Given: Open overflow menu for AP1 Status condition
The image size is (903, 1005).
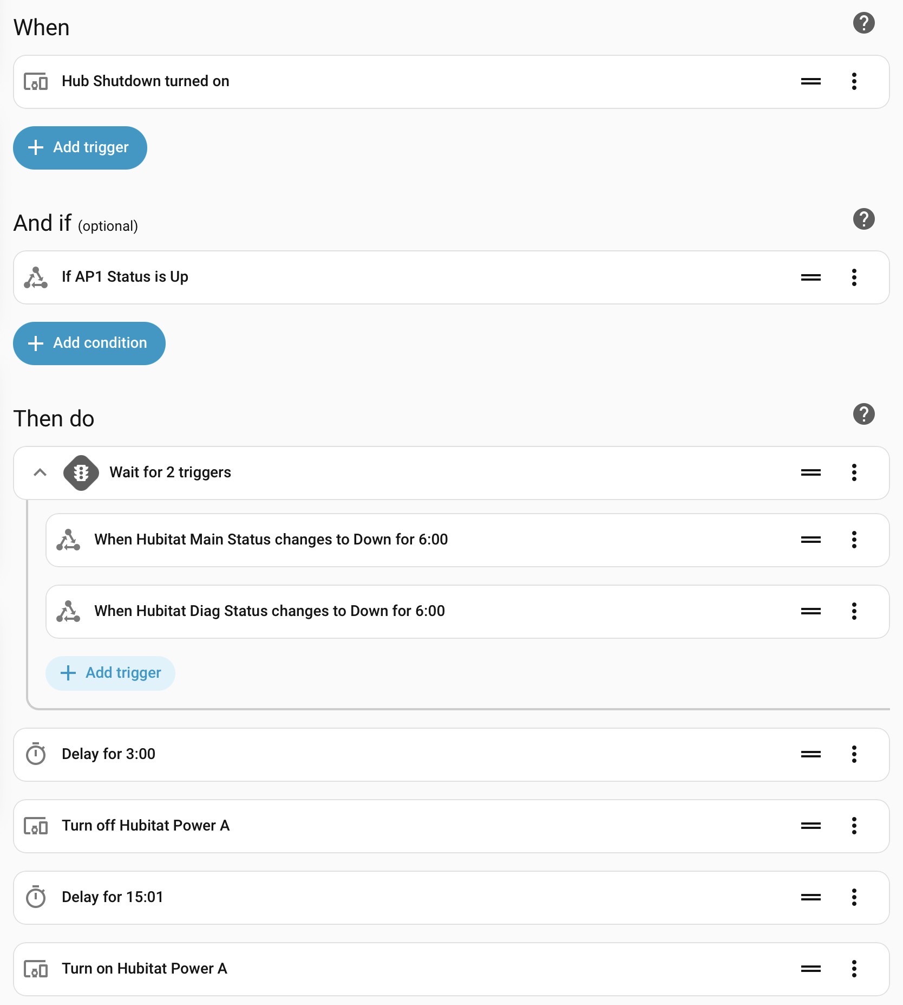Looking at the screenshot, I should 854,277.
